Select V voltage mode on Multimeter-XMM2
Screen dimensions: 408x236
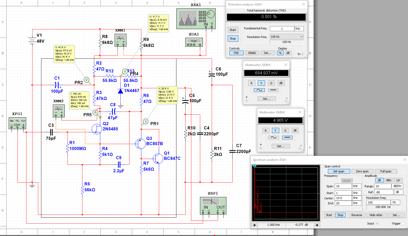point(275,130)
